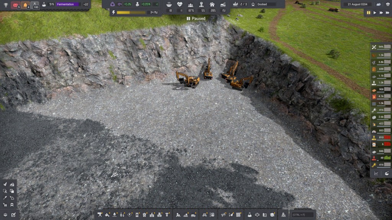The height and width of the screenshot is (220, 392).
Task: Click the research flask icon next to Fermentation
Action: click(x=44, y=5)
